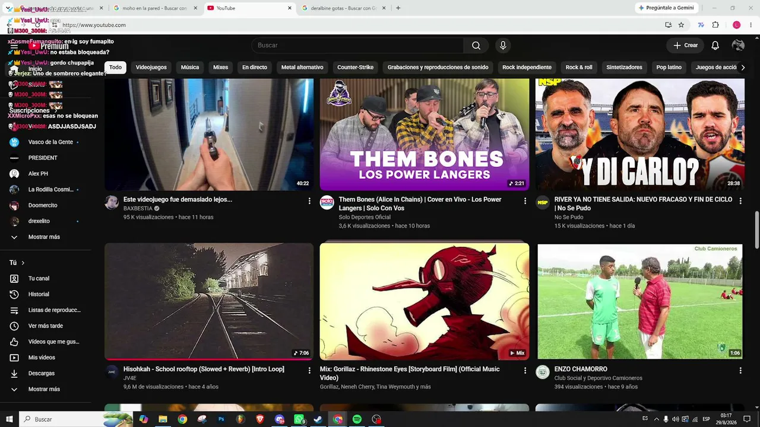This screenshot has height=427, width=760.
Task: Select the Música filter chip
Action: click(190, 68)
